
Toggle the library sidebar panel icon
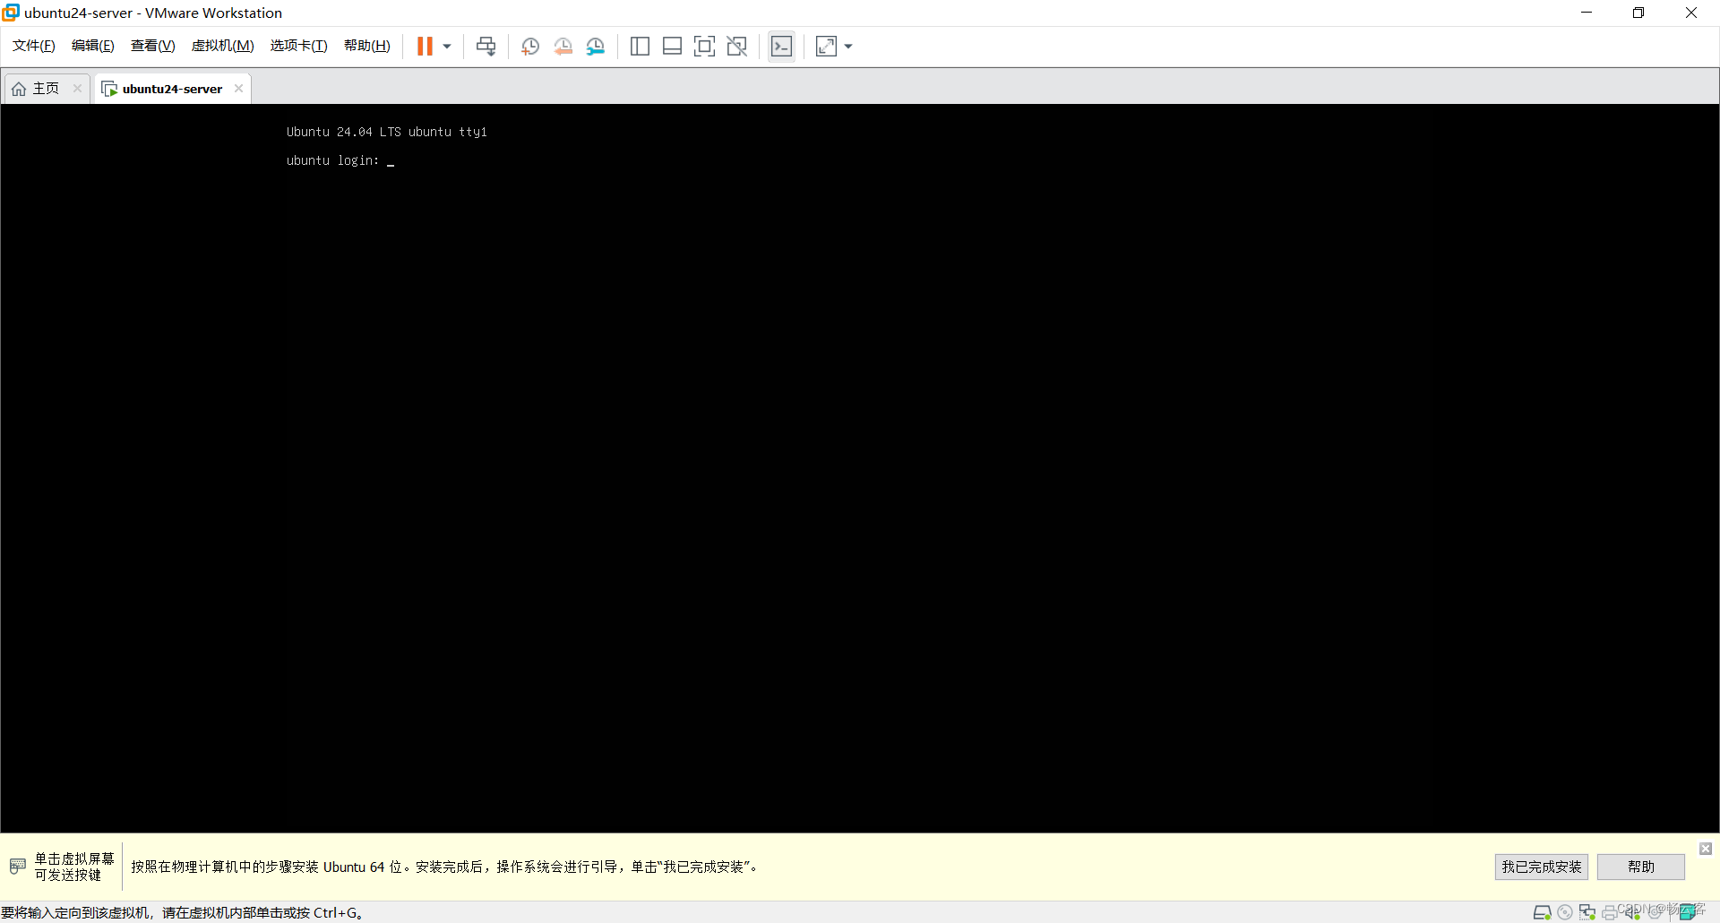pyautogui.click(x=640, y=46)
